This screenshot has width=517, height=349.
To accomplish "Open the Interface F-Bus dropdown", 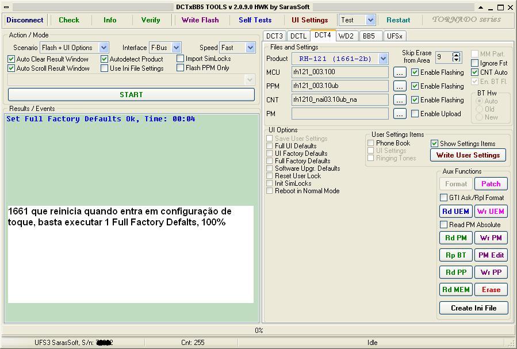I will point(177,48).
